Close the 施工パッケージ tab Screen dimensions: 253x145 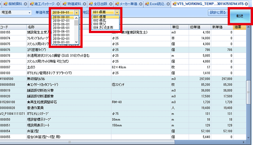[x=58, y=4]
